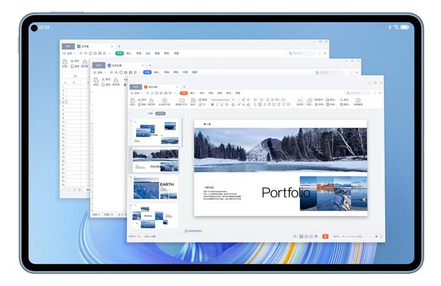Toggle Italic formatting in the presentation ribbon

click(217, 104)
